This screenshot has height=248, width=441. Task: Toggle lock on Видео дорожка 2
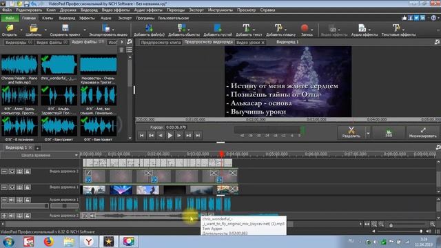[x=28, y=172]
